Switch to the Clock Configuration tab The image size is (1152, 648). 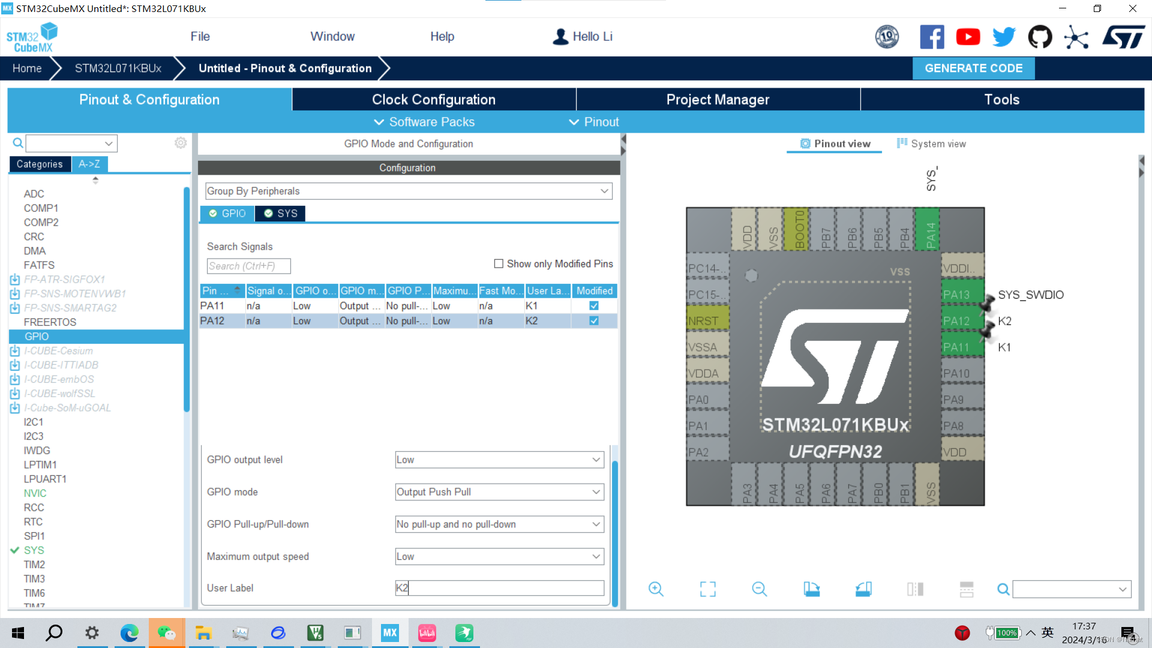click(x=434, y=100)
